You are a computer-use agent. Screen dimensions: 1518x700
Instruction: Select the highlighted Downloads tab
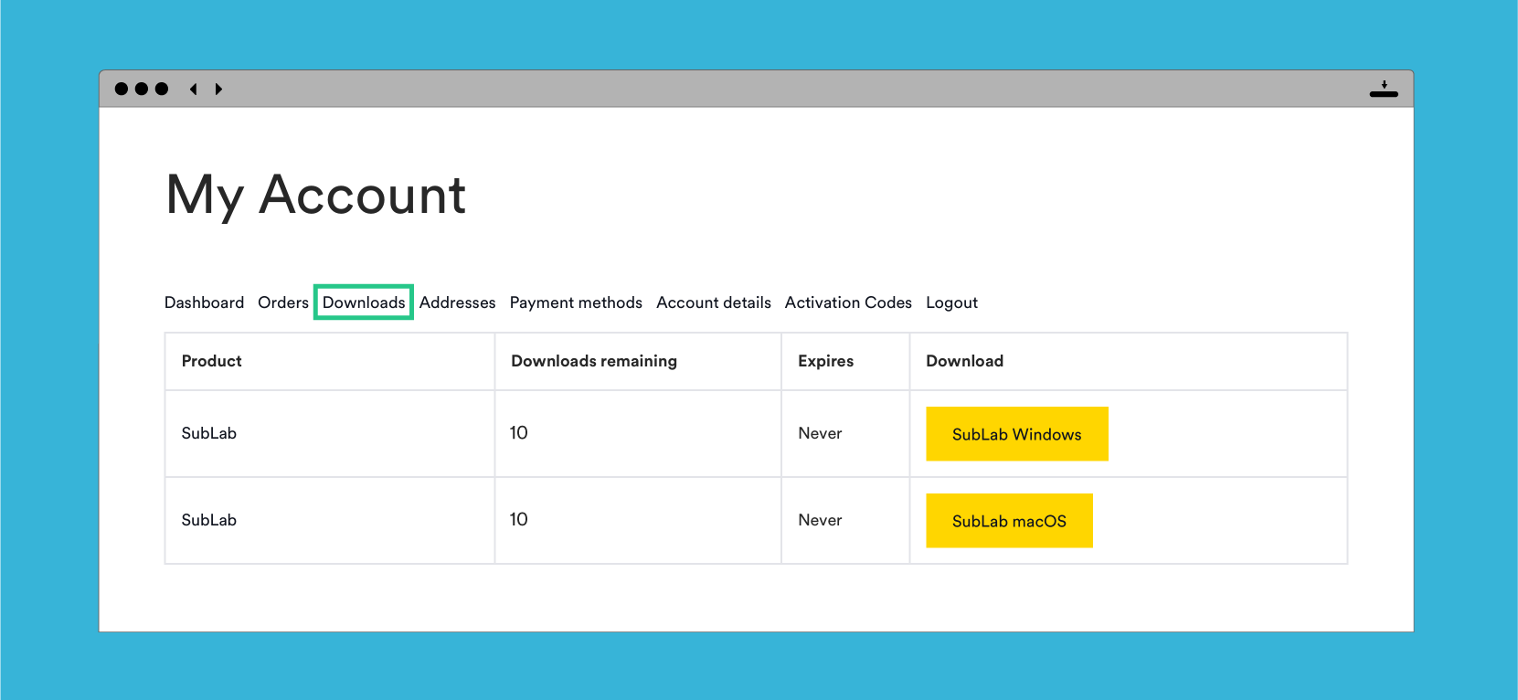click(x=364, y=302)
